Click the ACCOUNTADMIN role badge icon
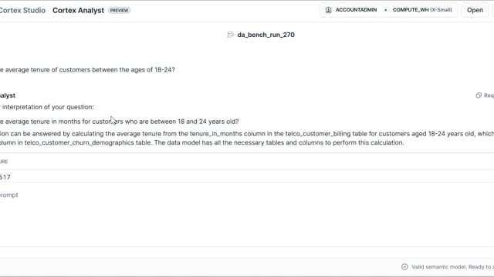 point(328,10)
